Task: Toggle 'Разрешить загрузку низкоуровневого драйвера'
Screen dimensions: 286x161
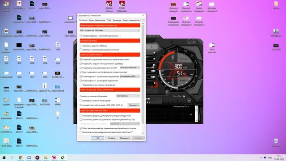Action: coord(81,64)
